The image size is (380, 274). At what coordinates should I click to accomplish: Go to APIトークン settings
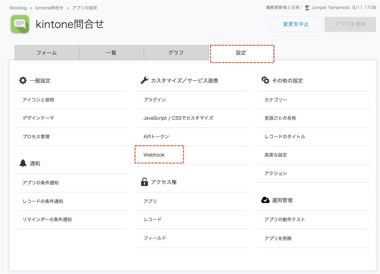pos(156,137)
